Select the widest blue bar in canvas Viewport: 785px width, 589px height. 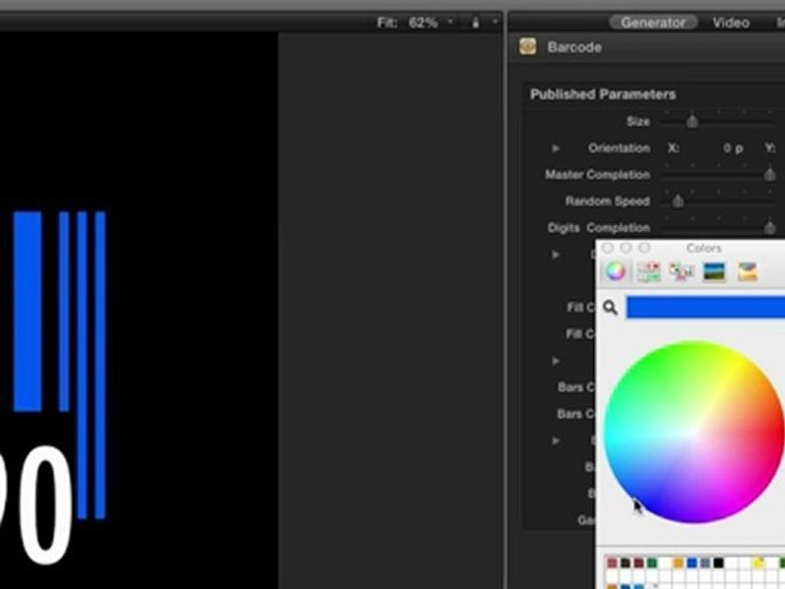28,311
